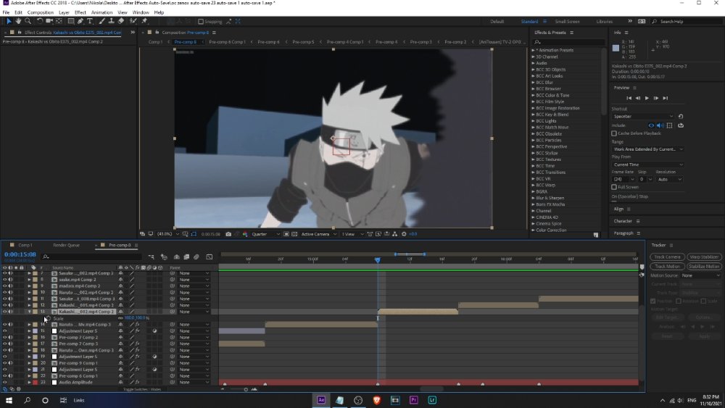Step to next frame in Preview panel
The height and width of the screenshot is (408, 725).
point(655,98)
